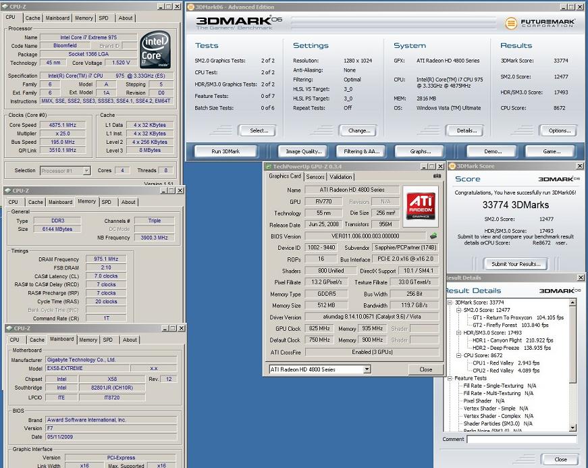The height and width of the screenshot is (468, 588).
Task: Click the BIOS version save chip icon in GPU-Z
Action: coord(433,236)
